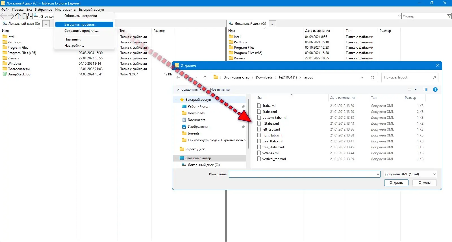The height and width of the screenshot is (242, 452).
Task: Click Этот компьютер in the breadcrumb
Action: point(237,77)
